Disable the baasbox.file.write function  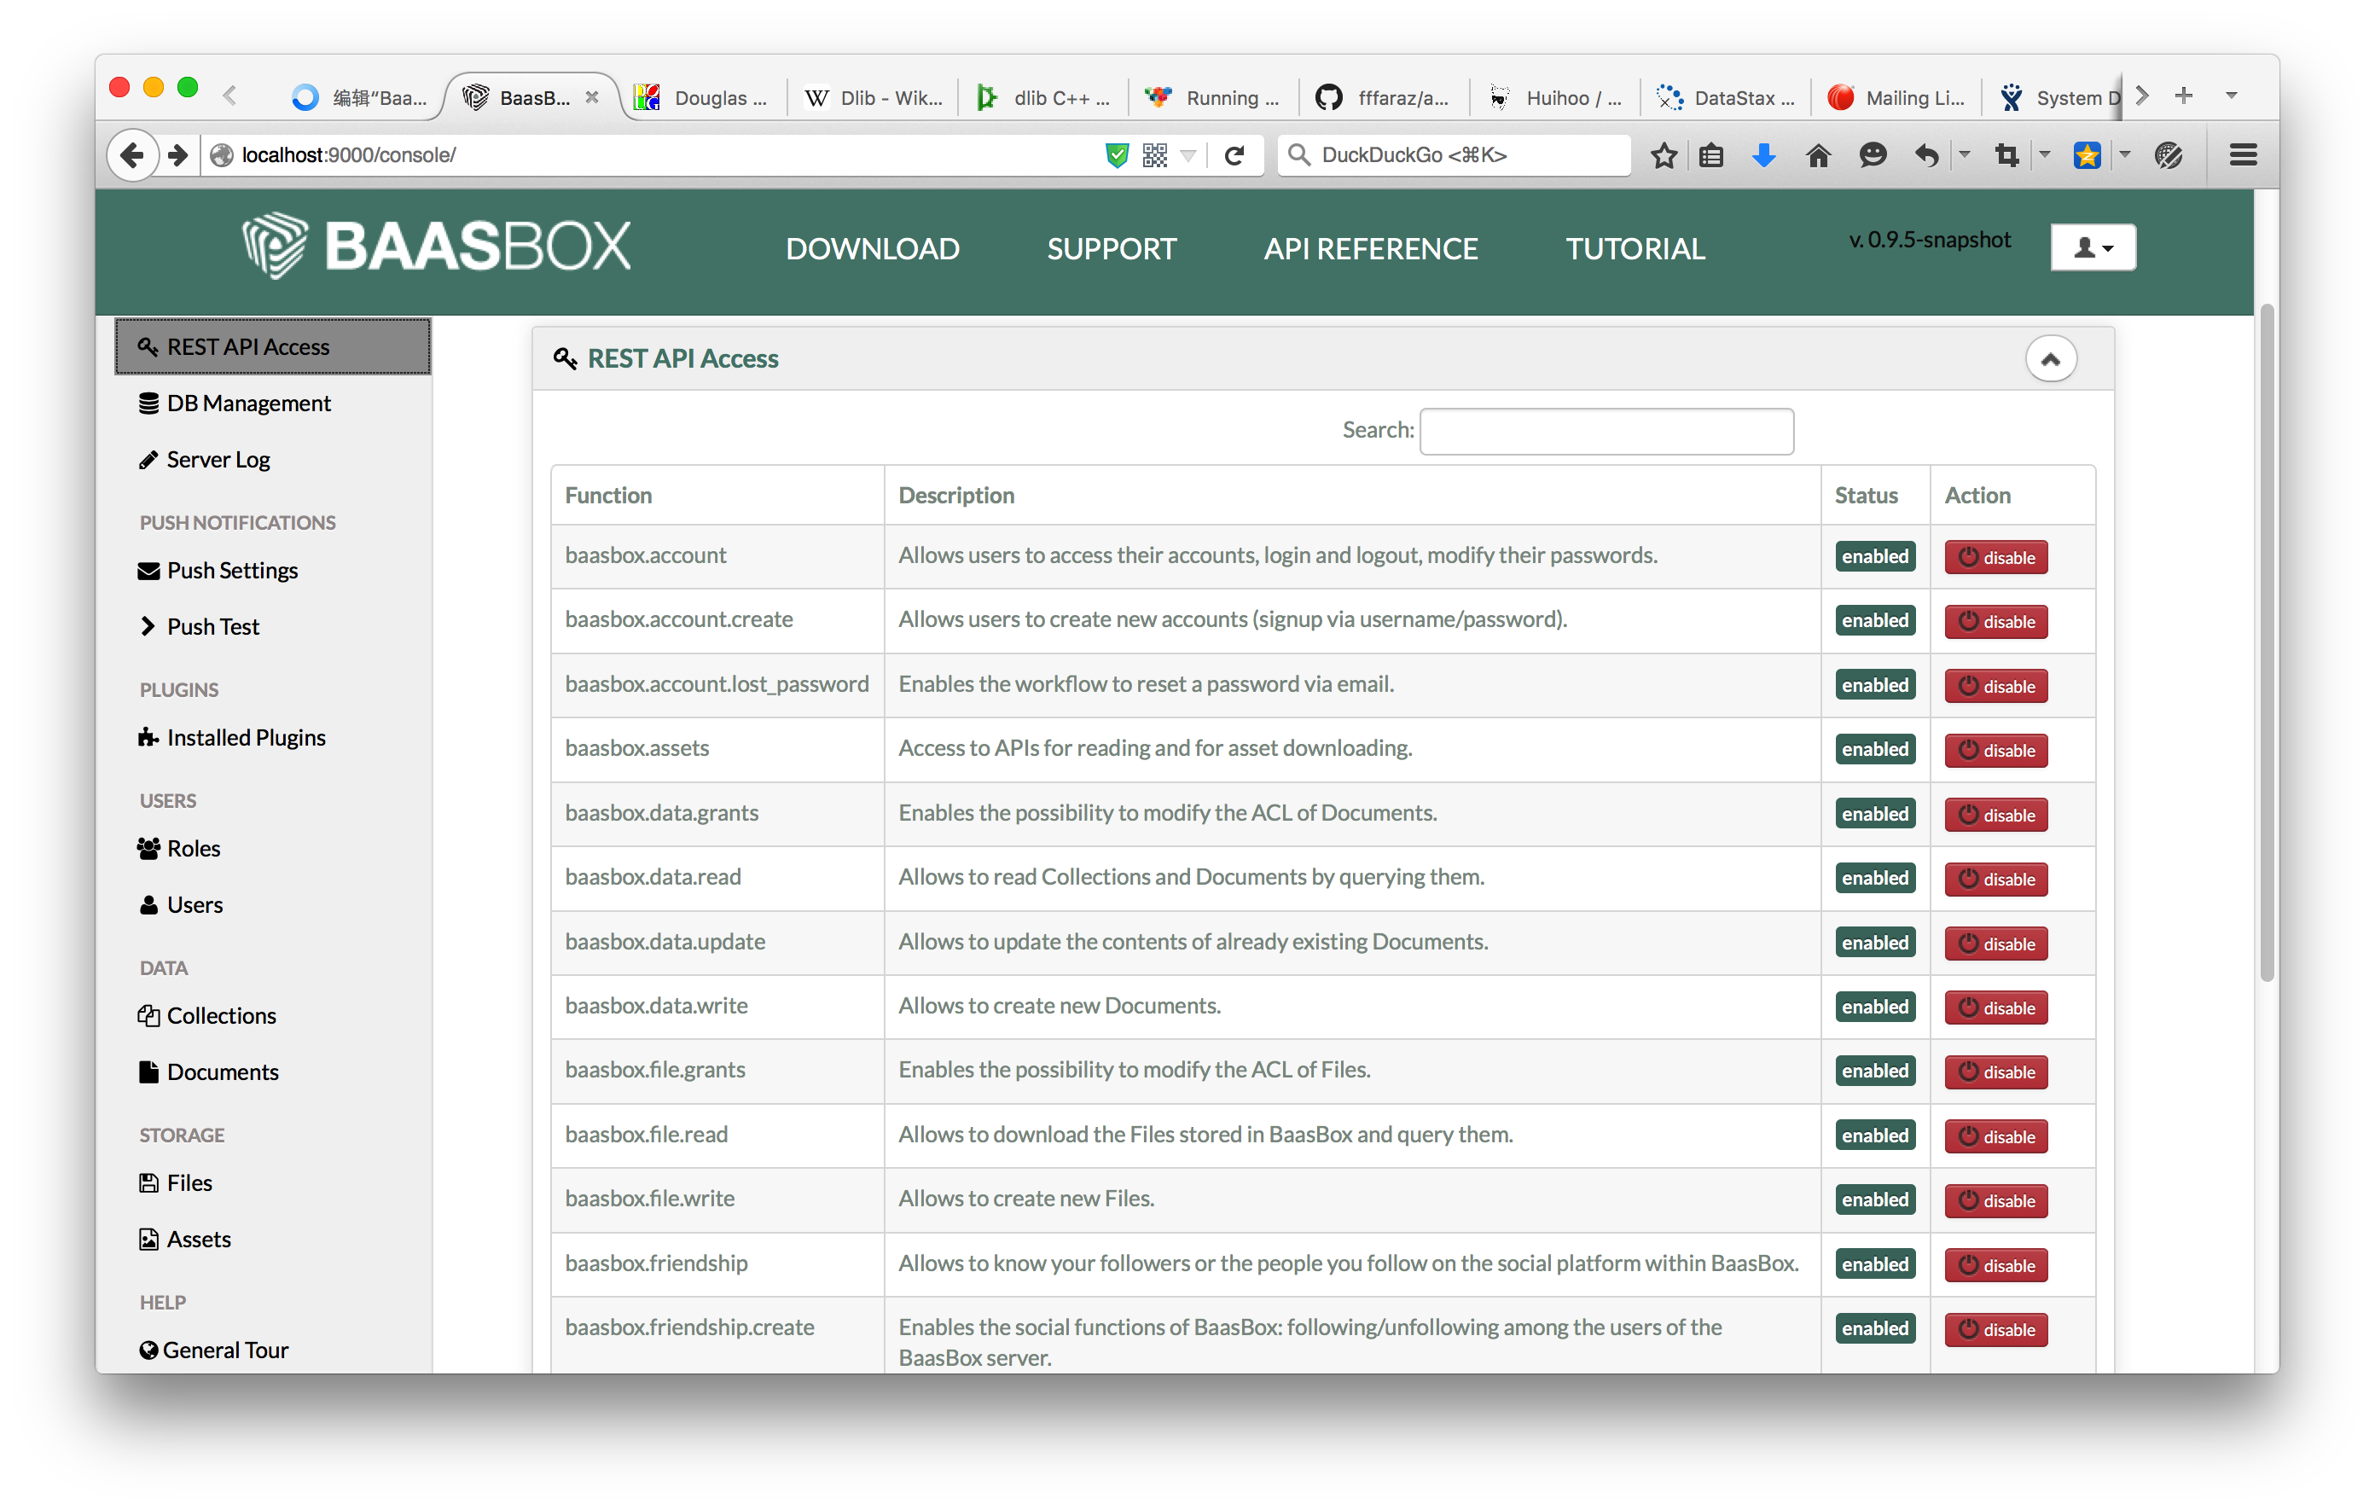(x=1995, y=1200)
